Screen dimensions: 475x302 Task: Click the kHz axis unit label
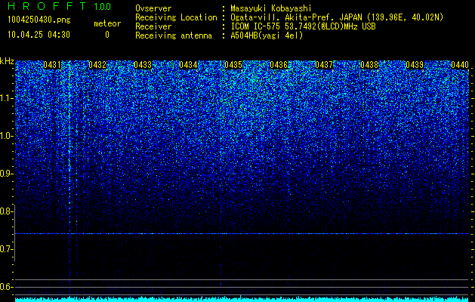pos(7,61)
